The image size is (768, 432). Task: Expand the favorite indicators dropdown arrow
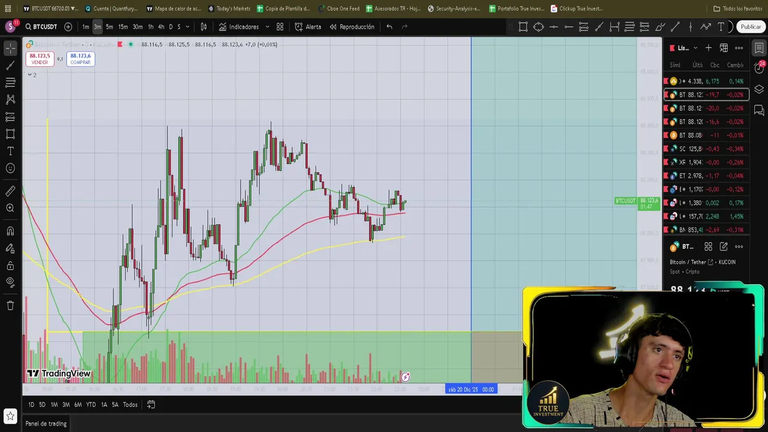pos(267,27)
